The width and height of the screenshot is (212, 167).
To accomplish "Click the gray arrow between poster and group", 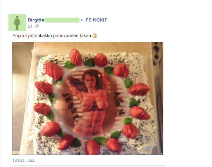I will [82, 20].
